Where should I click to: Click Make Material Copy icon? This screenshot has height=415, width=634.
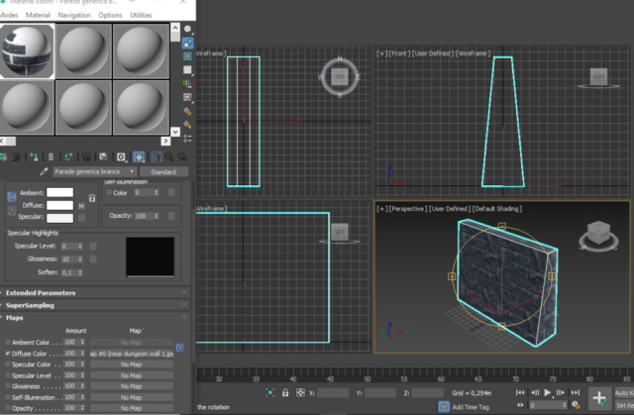click(68, 156)
